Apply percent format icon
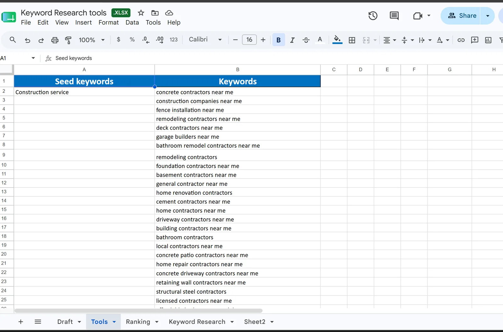 [132, 40]
